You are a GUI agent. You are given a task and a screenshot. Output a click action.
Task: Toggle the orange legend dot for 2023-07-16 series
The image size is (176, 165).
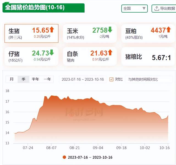point(64,157)
